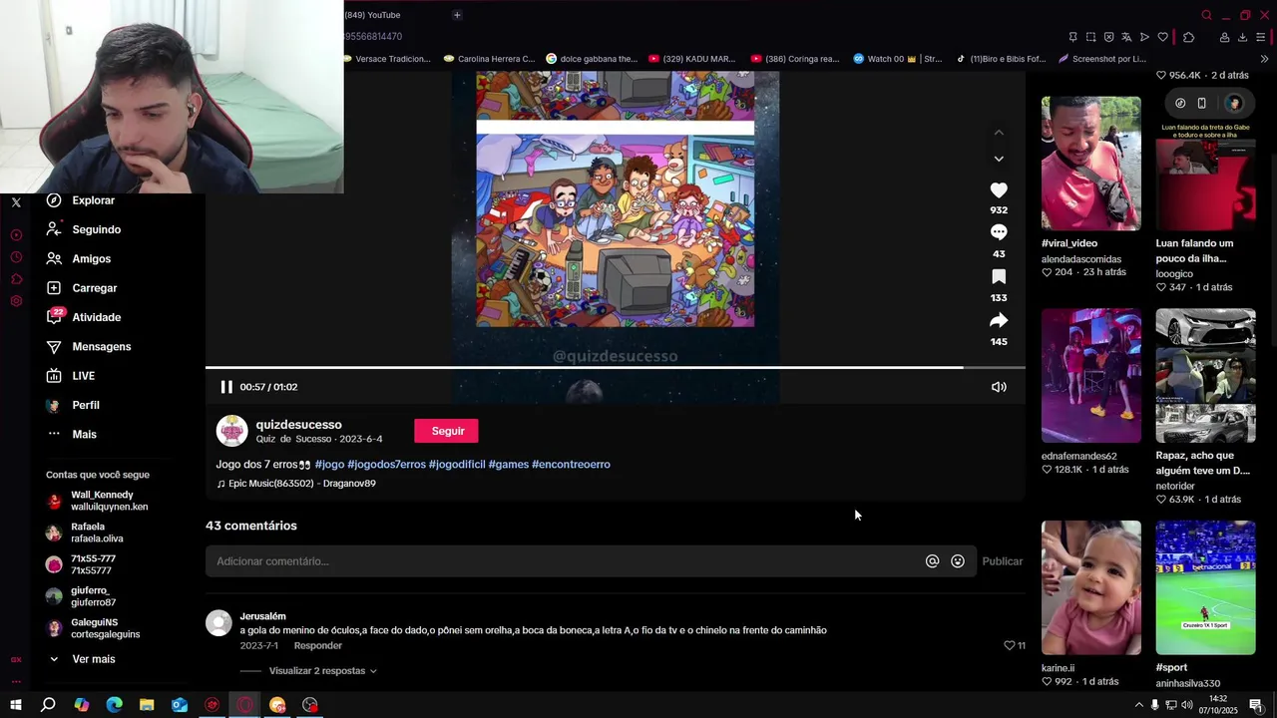Viewport: 1277px width, 718px height.
Task: Open comments via speech bubble icon showing 43
Action: point(999,232)
